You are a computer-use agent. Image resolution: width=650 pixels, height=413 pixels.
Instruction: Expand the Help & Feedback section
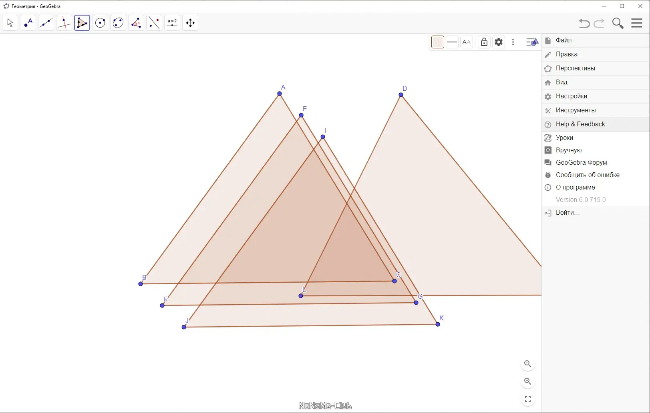[x=596, y=124]
